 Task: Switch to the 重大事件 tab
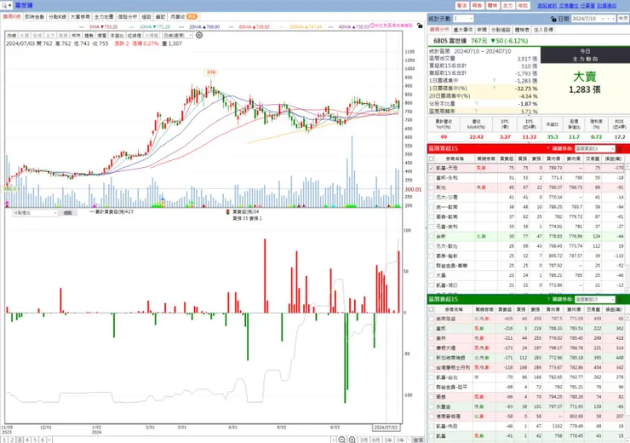(463, 30)
